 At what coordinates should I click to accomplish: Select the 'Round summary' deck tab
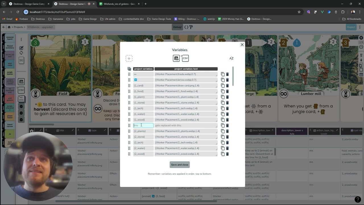10,47
